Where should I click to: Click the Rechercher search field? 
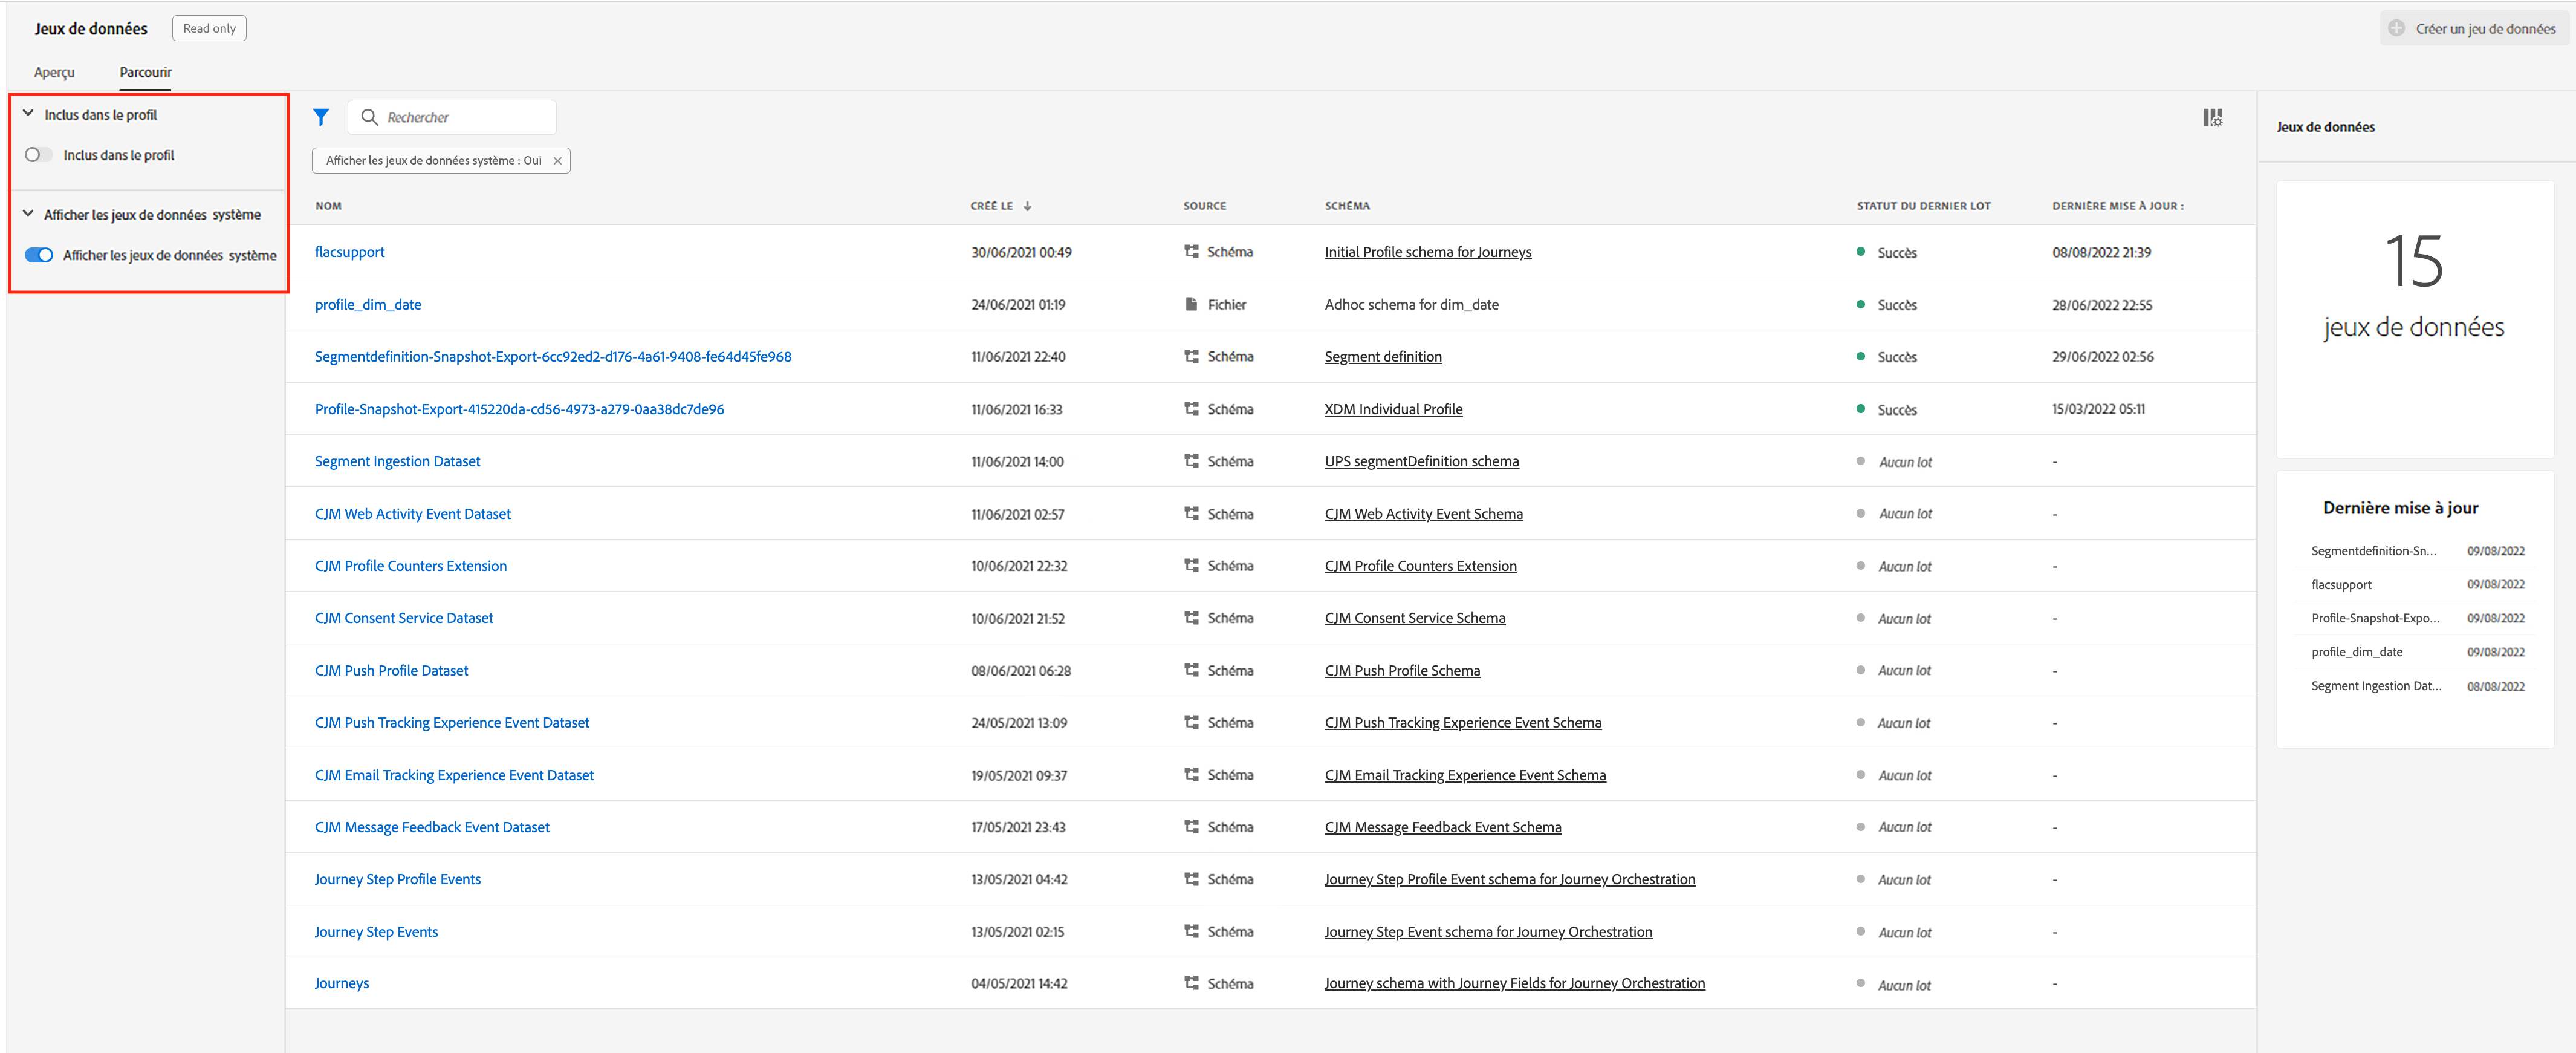pyautogui.click(x=465, y=117)
